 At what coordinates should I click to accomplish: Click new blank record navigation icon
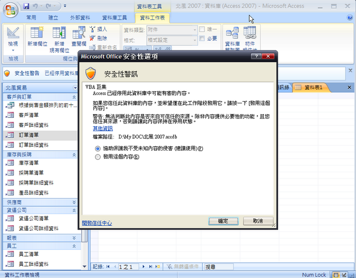(x=157, y=266)
